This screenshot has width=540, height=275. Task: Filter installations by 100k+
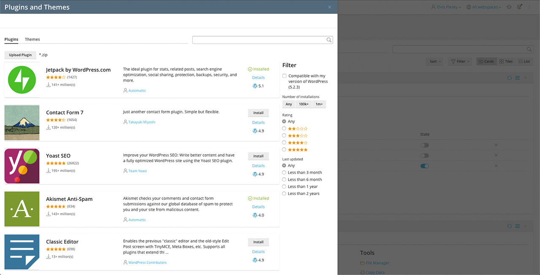[304, 104]
